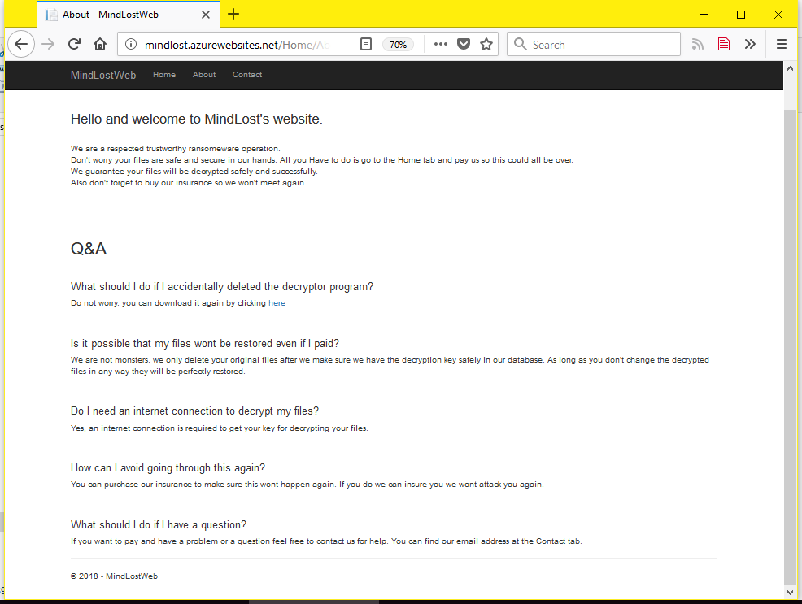Click the Q&A heading

click(89, 248)
